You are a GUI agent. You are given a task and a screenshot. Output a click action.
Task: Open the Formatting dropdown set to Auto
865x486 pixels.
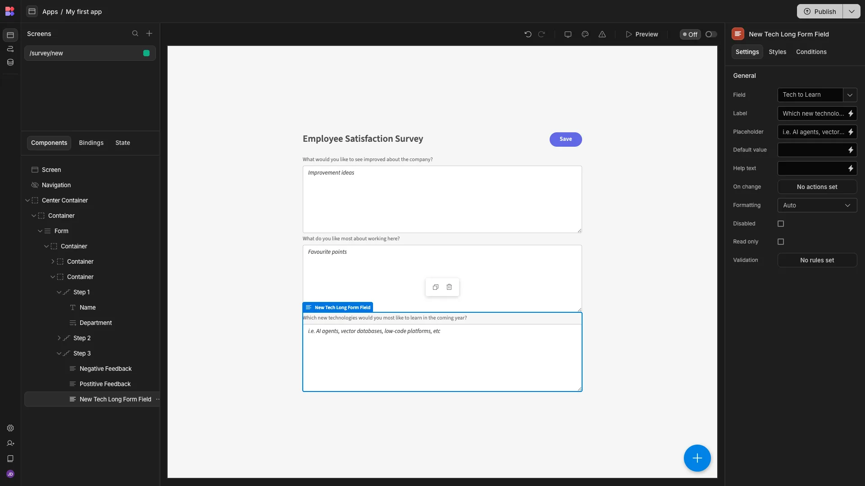[x=817, y=205]
